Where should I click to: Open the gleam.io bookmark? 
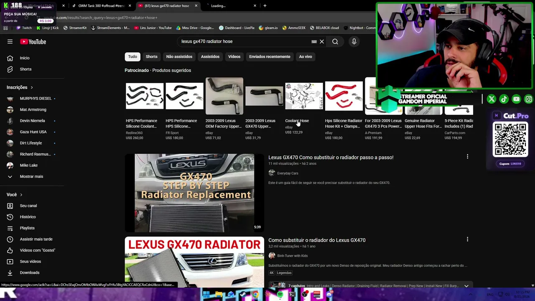click(x=268, y=28)
